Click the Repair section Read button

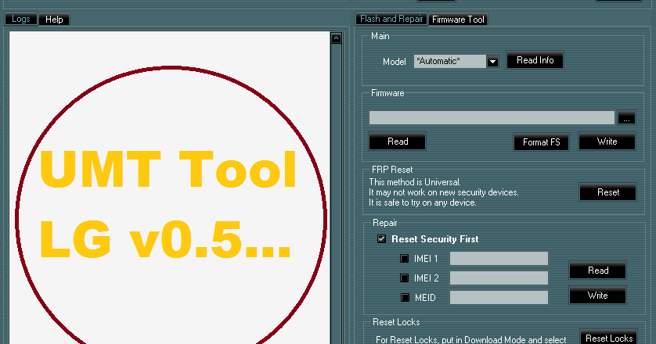(598, 271)
